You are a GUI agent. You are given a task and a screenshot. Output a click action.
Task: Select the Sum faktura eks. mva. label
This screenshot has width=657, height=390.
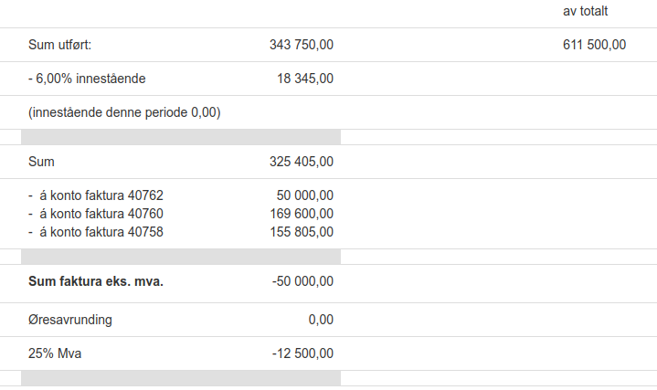click(96, 281)
